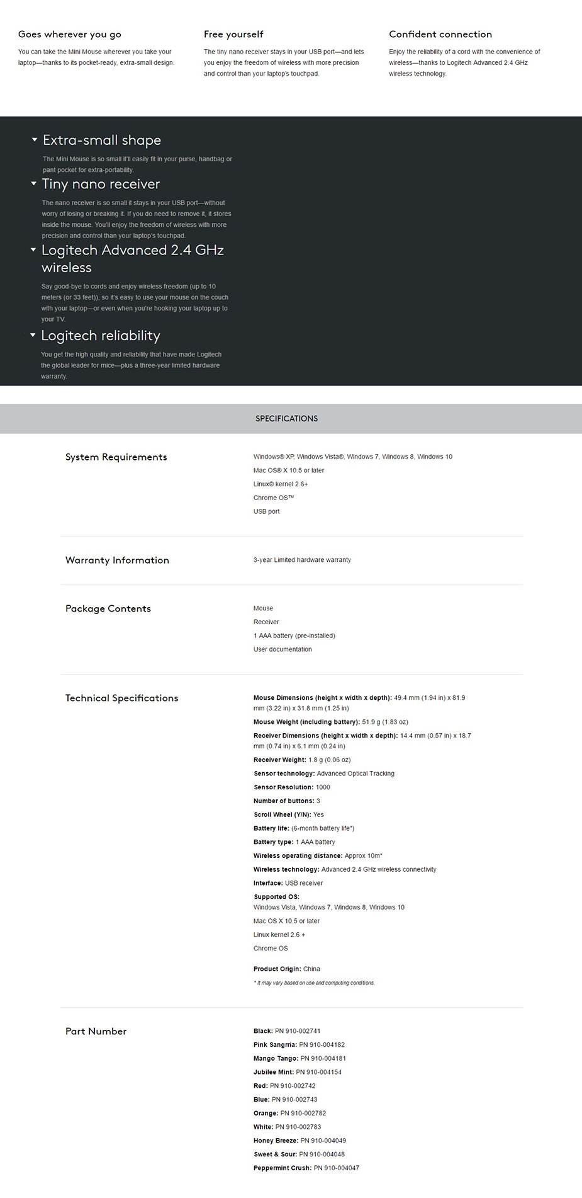Click the System Requirements heading

116,457
